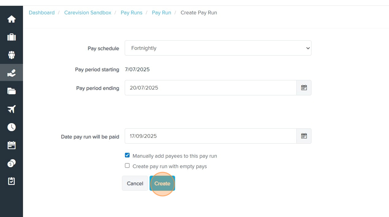Expand the Pay schedule dropdown
The height and width of the screenshot is (217, 389).
[x=218, y=48]
